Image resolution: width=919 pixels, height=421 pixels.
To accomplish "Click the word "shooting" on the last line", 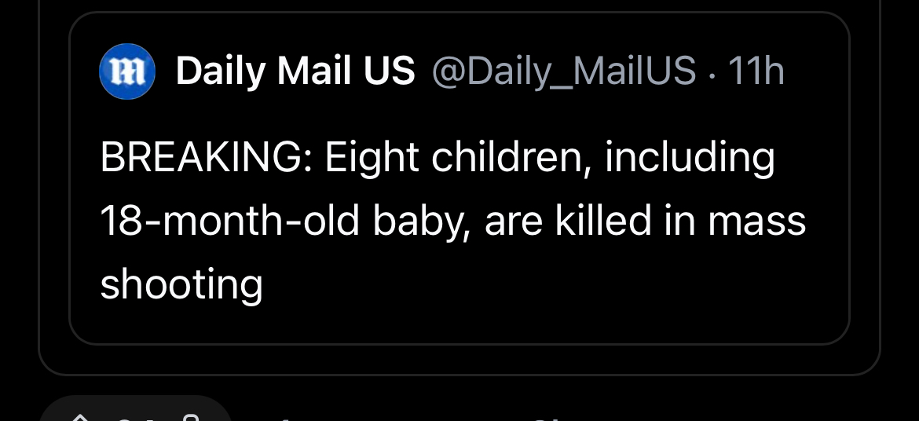I will click(181, 284).
